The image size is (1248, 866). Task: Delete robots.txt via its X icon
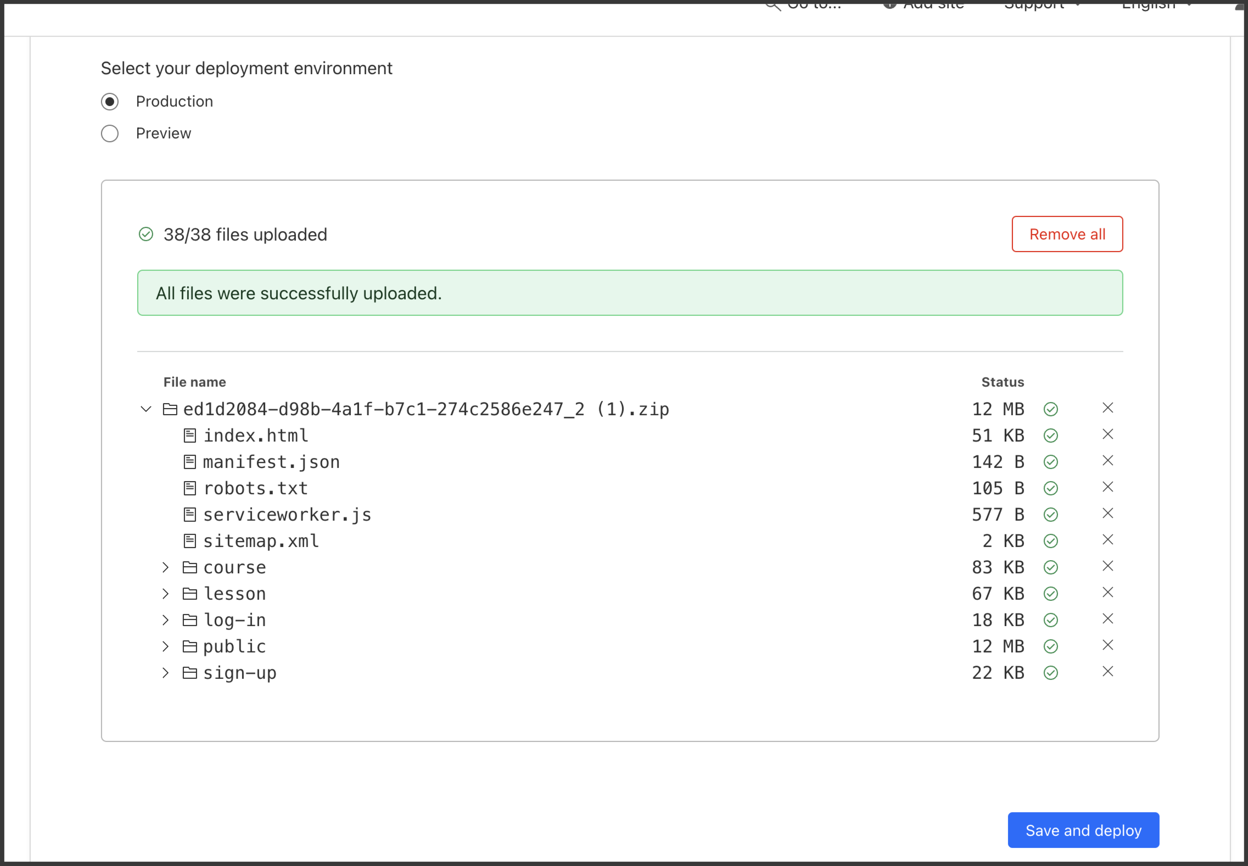pos(1107,487)
